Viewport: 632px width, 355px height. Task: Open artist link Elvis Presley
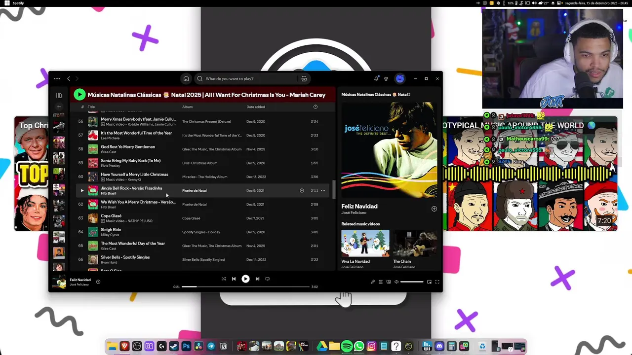111,166
